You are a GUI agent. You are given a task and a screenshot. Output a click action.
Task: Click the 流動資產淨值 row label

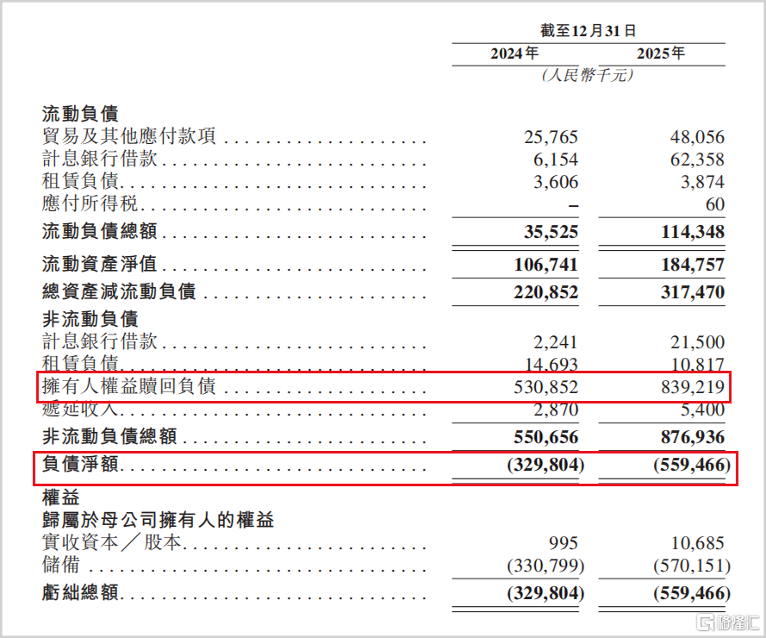pos(99,264)
